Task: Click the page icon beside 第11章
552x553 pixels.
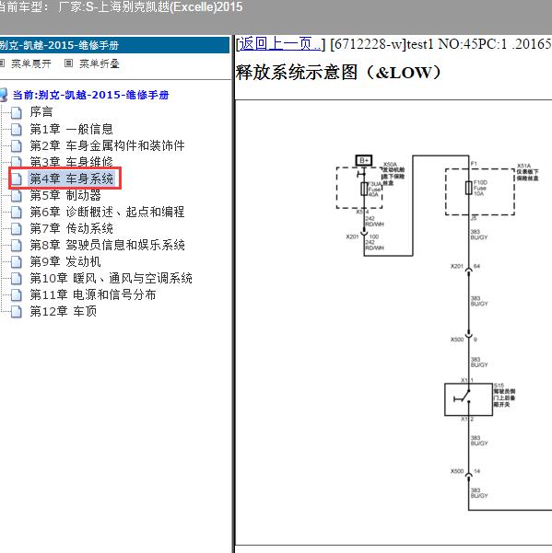Action: click(x=17, y=295)
